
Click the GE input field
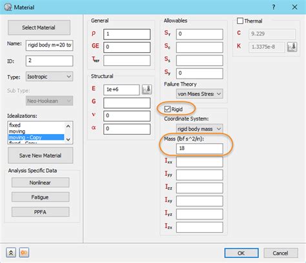127,47
